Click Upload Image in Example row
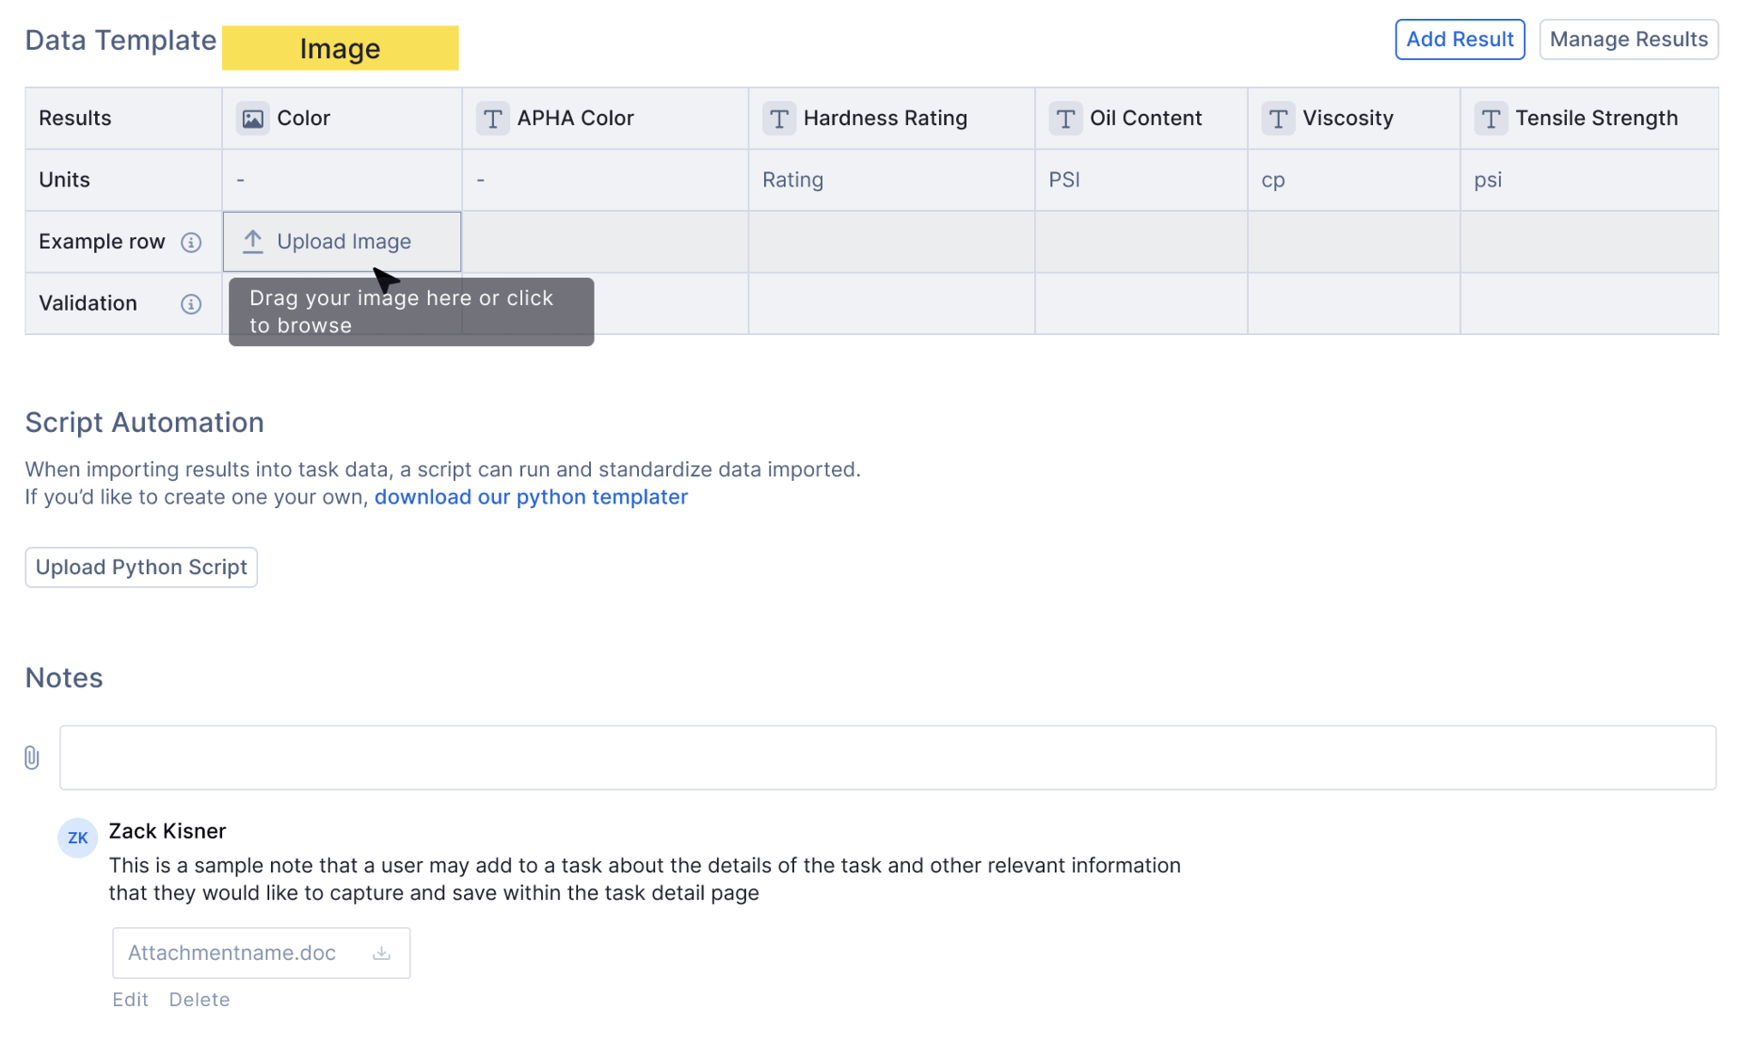The width and height of the screenshot is (1740, 1055). pyautogui.click(x=342, y=242)
